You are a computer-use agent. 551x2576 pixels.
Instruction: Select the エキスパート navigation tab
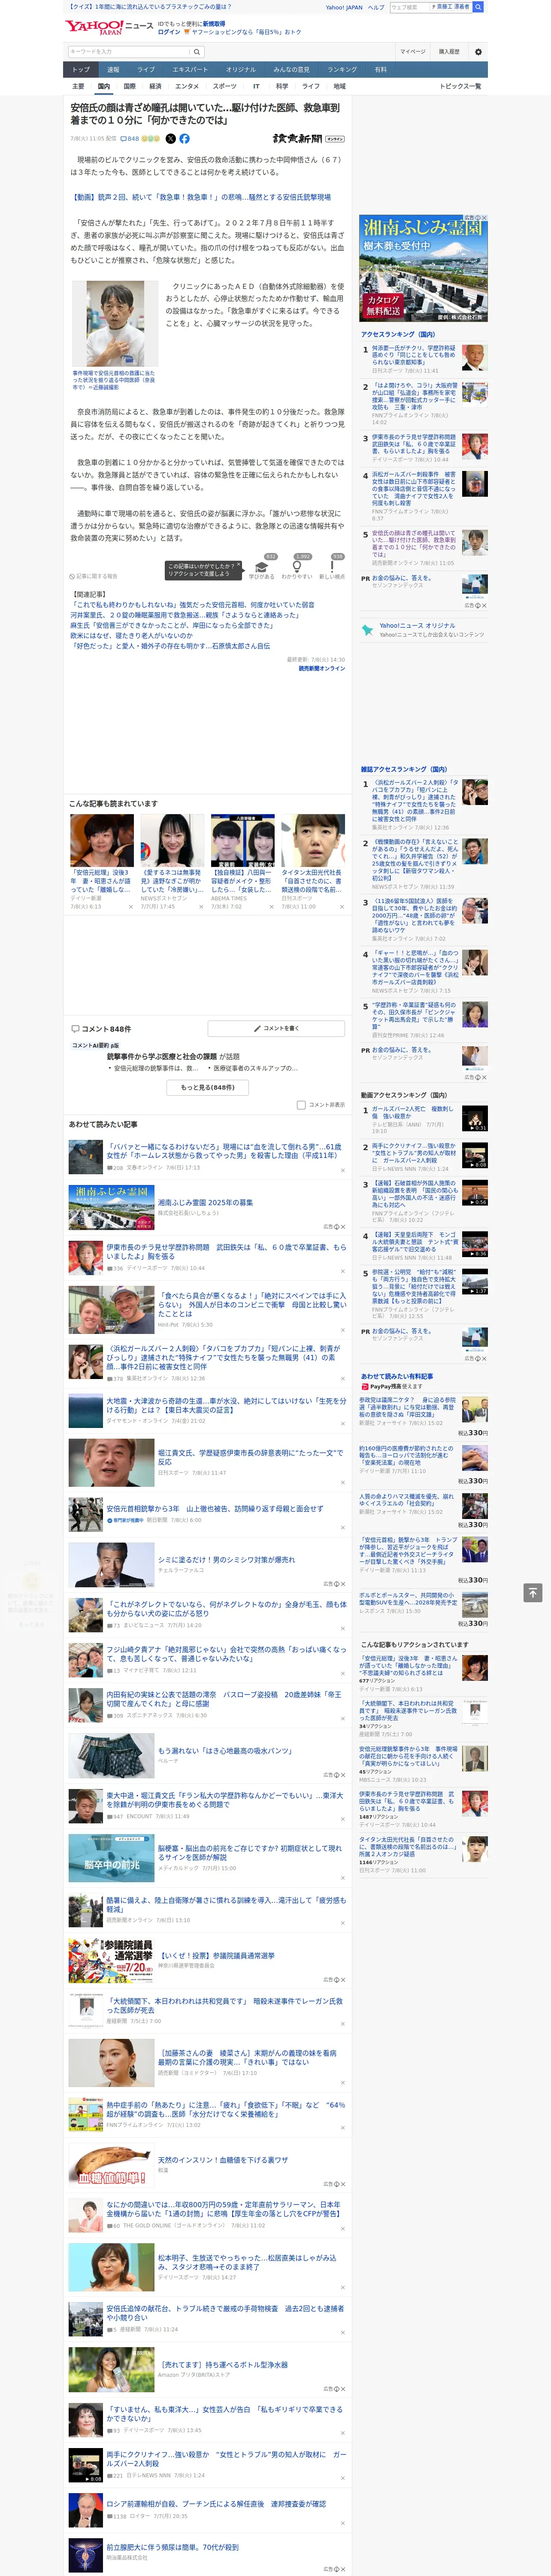(x=190, y=69)
